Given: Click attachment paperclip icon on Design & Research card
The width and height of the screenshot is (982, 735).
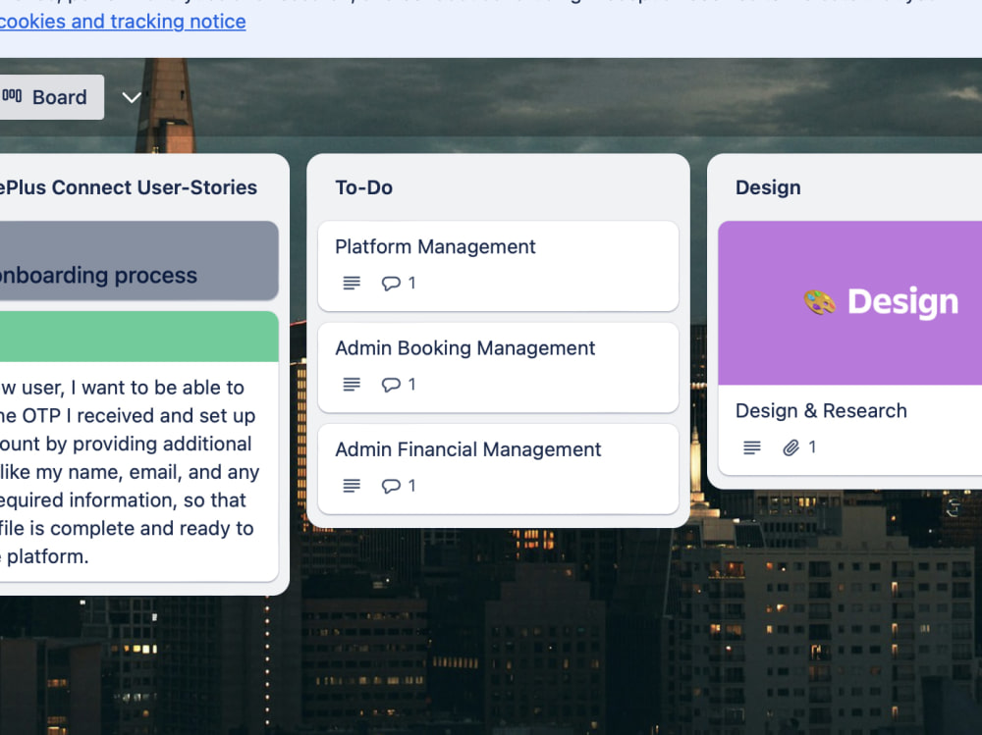Looking at the screenshot, I should tap(791, 447).
